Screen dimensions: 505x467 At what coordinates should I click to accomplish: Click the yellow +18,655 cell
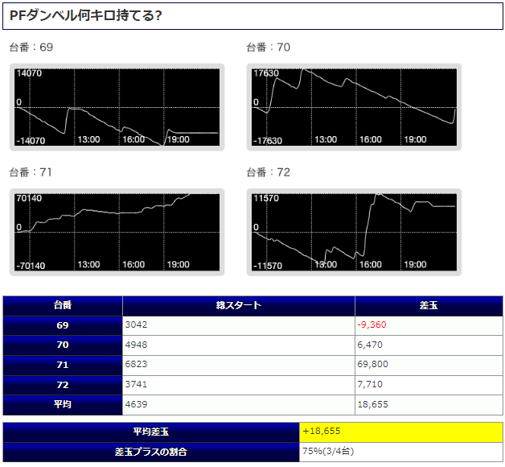coord(401,432)
